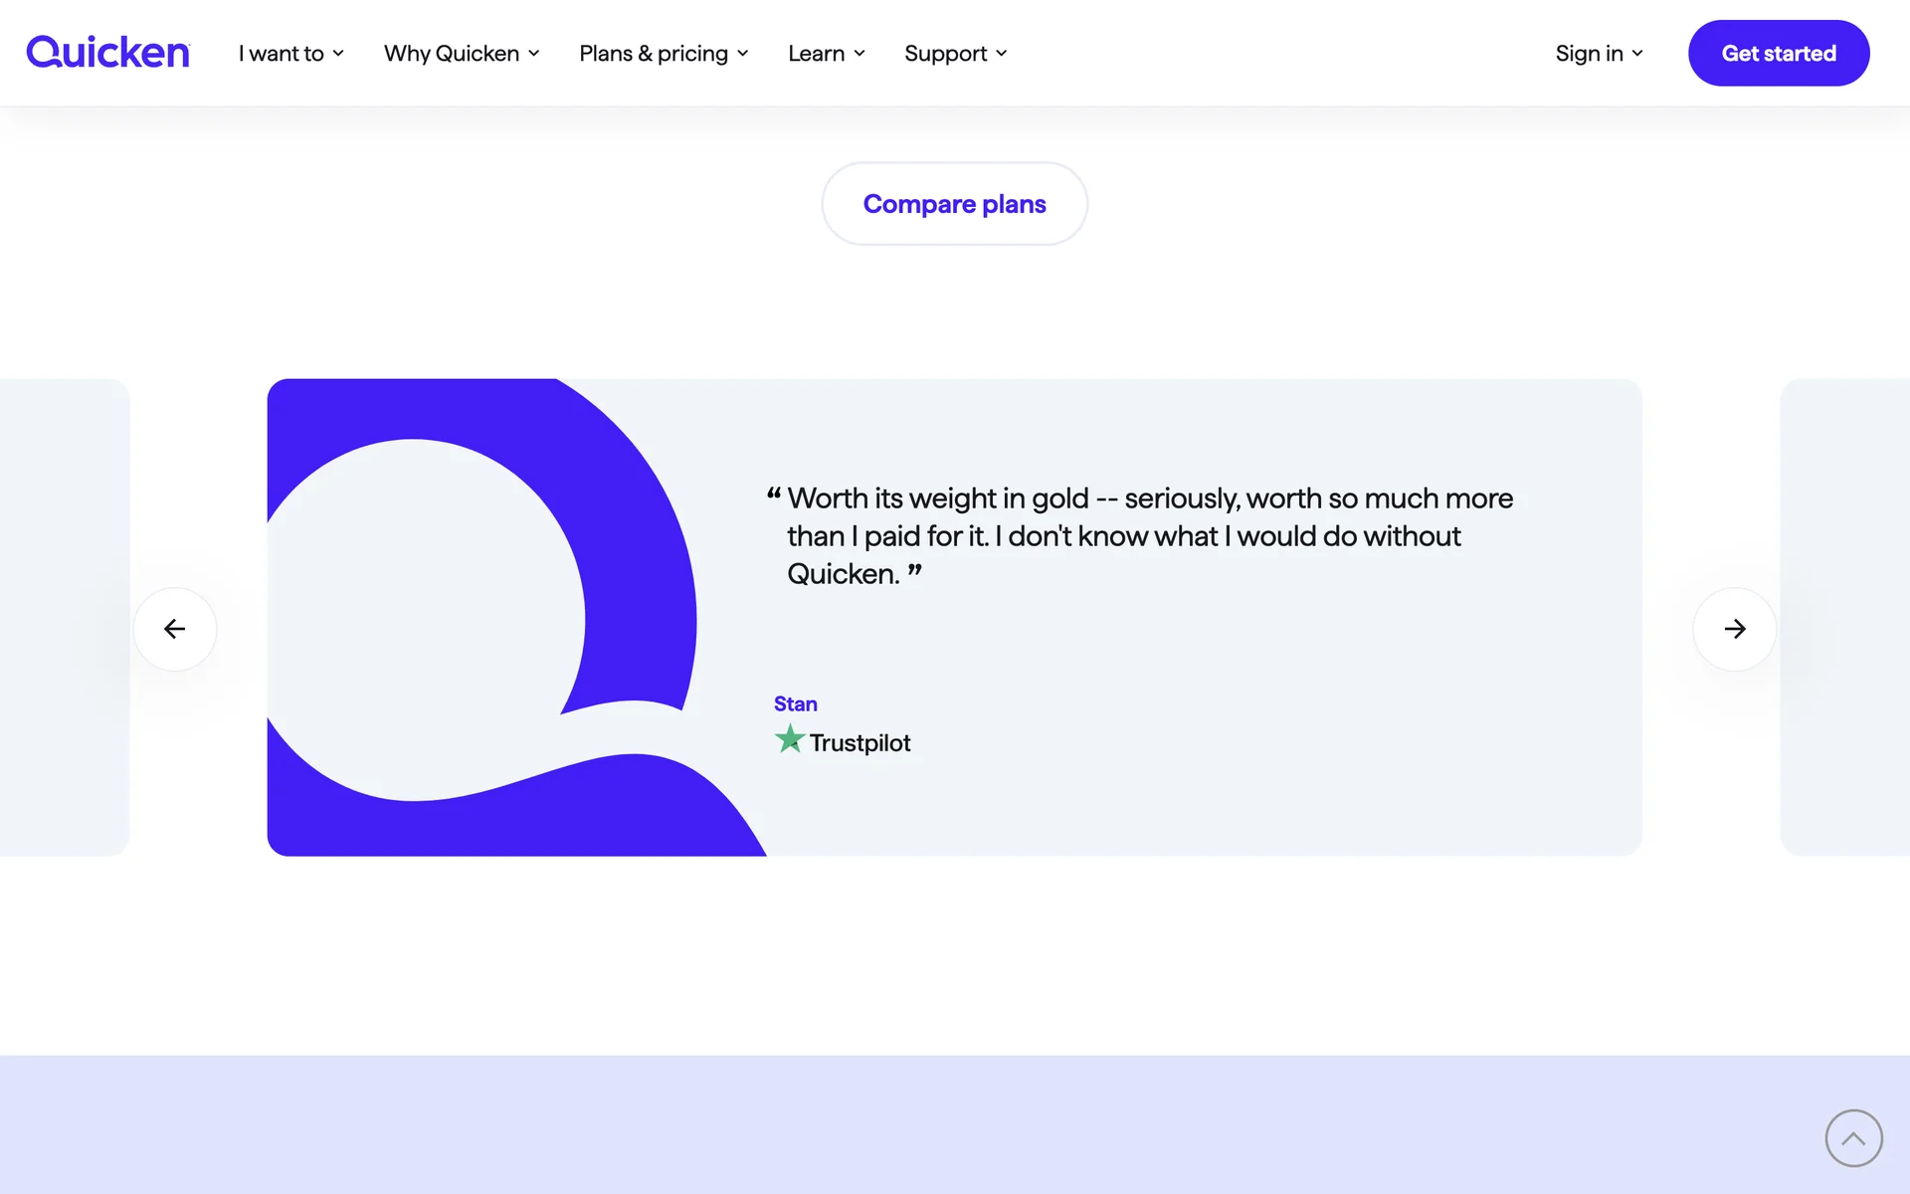Go to previous testimonial with left arrow
1910x1194 pixels.
[175, 629]
